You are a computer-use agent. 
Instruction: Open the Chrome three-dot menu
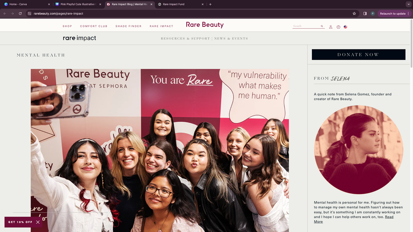(408, 14)
